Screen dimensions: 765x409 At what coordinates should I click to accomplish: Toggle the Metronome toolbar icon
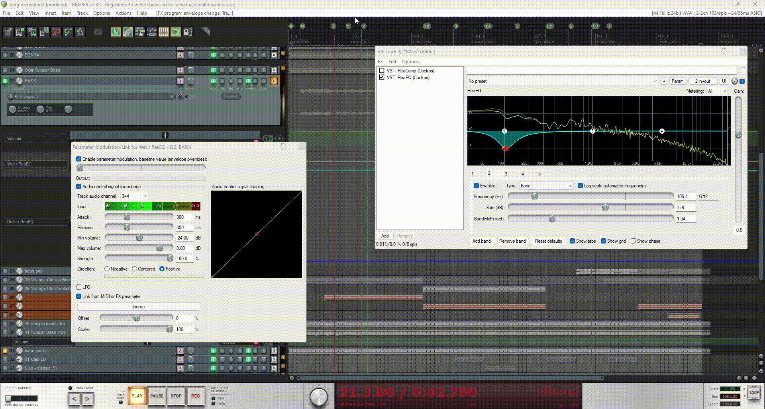(x=80, y=32)
